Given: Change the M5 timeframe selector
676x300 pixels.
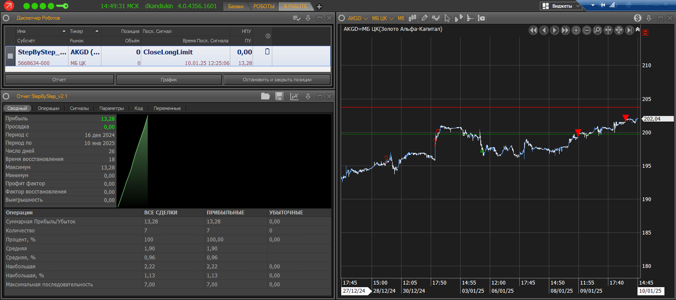Looking at the screenshot, I should 401,18.
